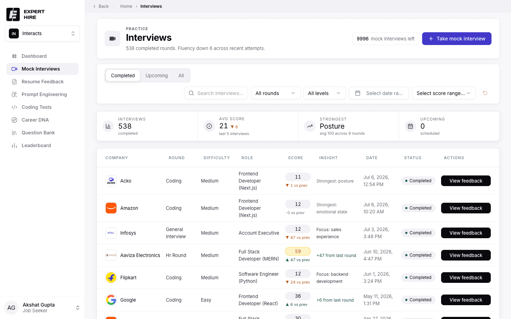Go to Resume Feedback in the sidebar
Image resolution: width=511 pixels, height=319 pixels.
click(42, 82)
